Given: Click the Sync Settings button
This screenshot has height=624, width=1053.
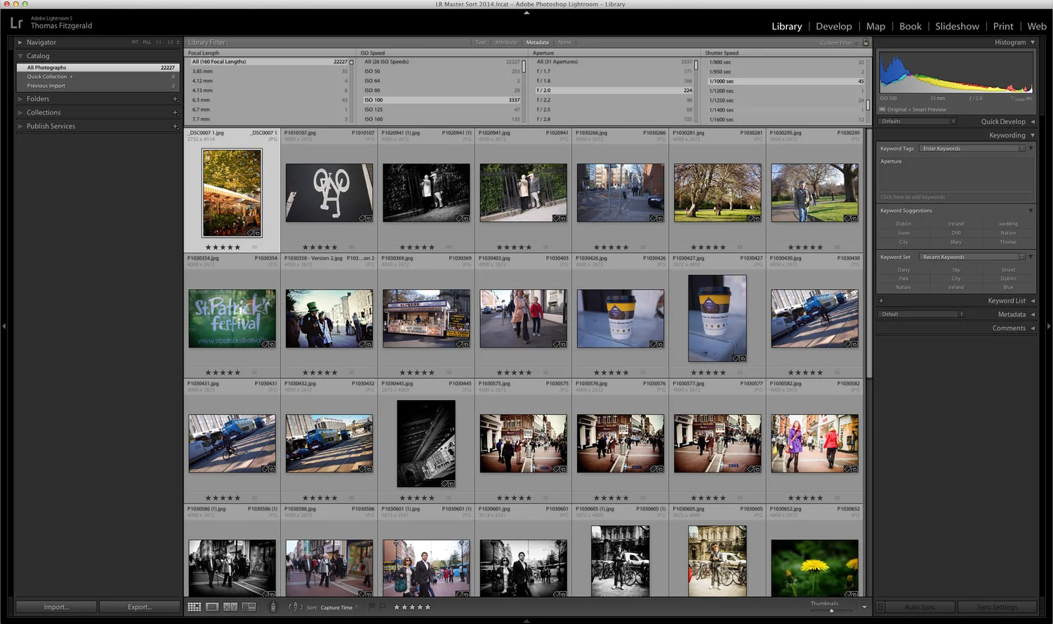Looking at the screenshot, I should (996, 606).
